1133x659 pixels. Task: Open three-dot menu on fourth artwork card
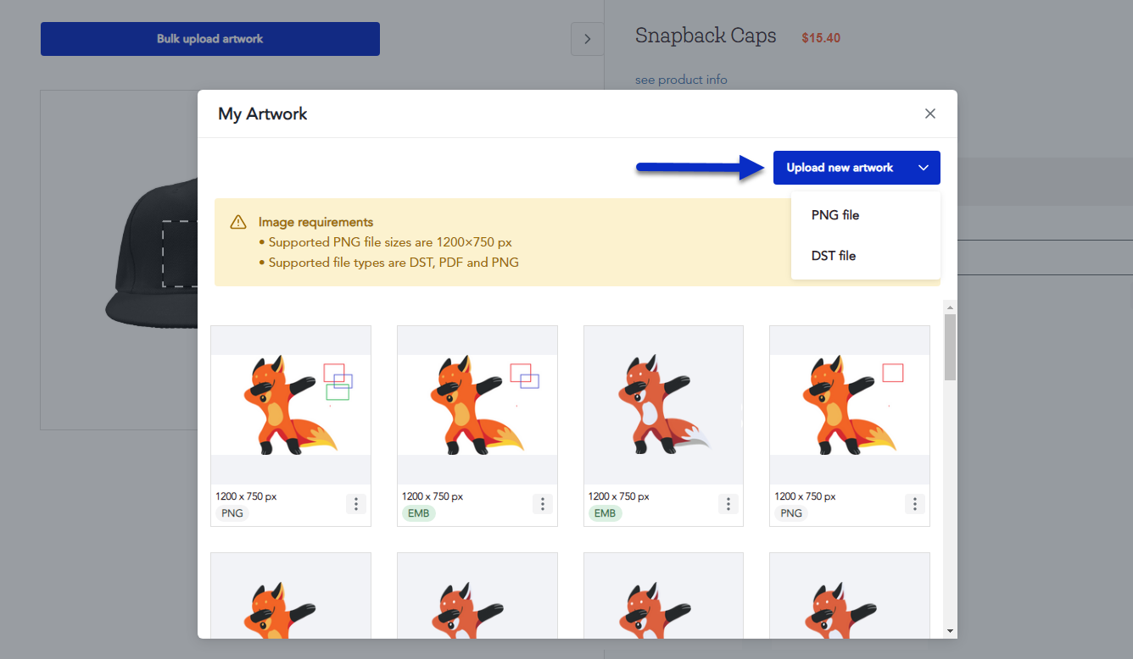coord(915,504)
